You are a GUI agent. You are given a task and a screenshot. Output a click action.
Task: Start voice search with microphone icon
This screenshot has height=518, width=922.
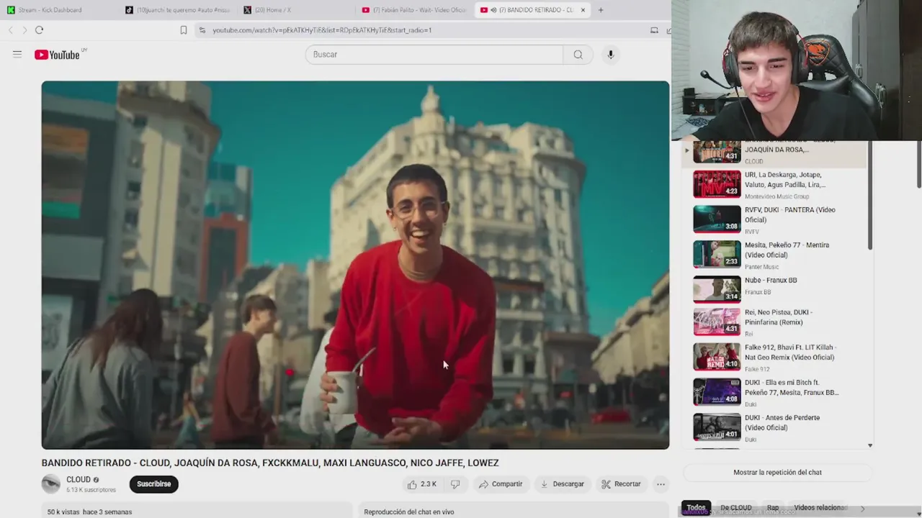(x=611, y=55)
